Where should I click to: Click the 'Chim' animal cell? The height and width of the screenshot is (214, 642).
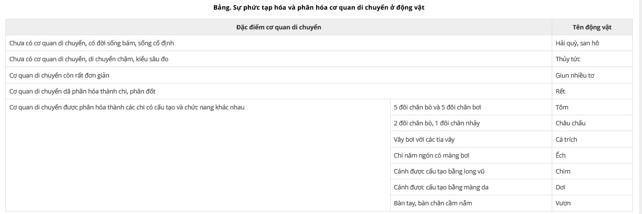coord(592,171)
